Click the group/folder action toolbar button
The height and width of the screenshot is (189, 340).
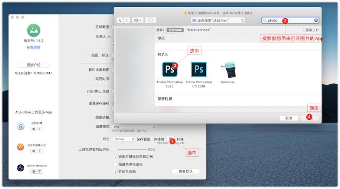(150, 20)
